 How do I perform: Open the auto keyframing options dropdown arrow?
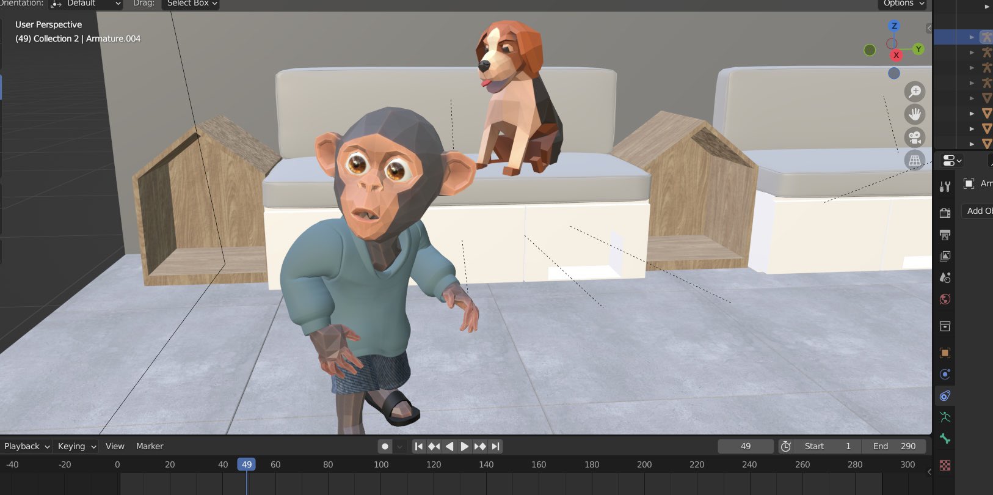400,447
